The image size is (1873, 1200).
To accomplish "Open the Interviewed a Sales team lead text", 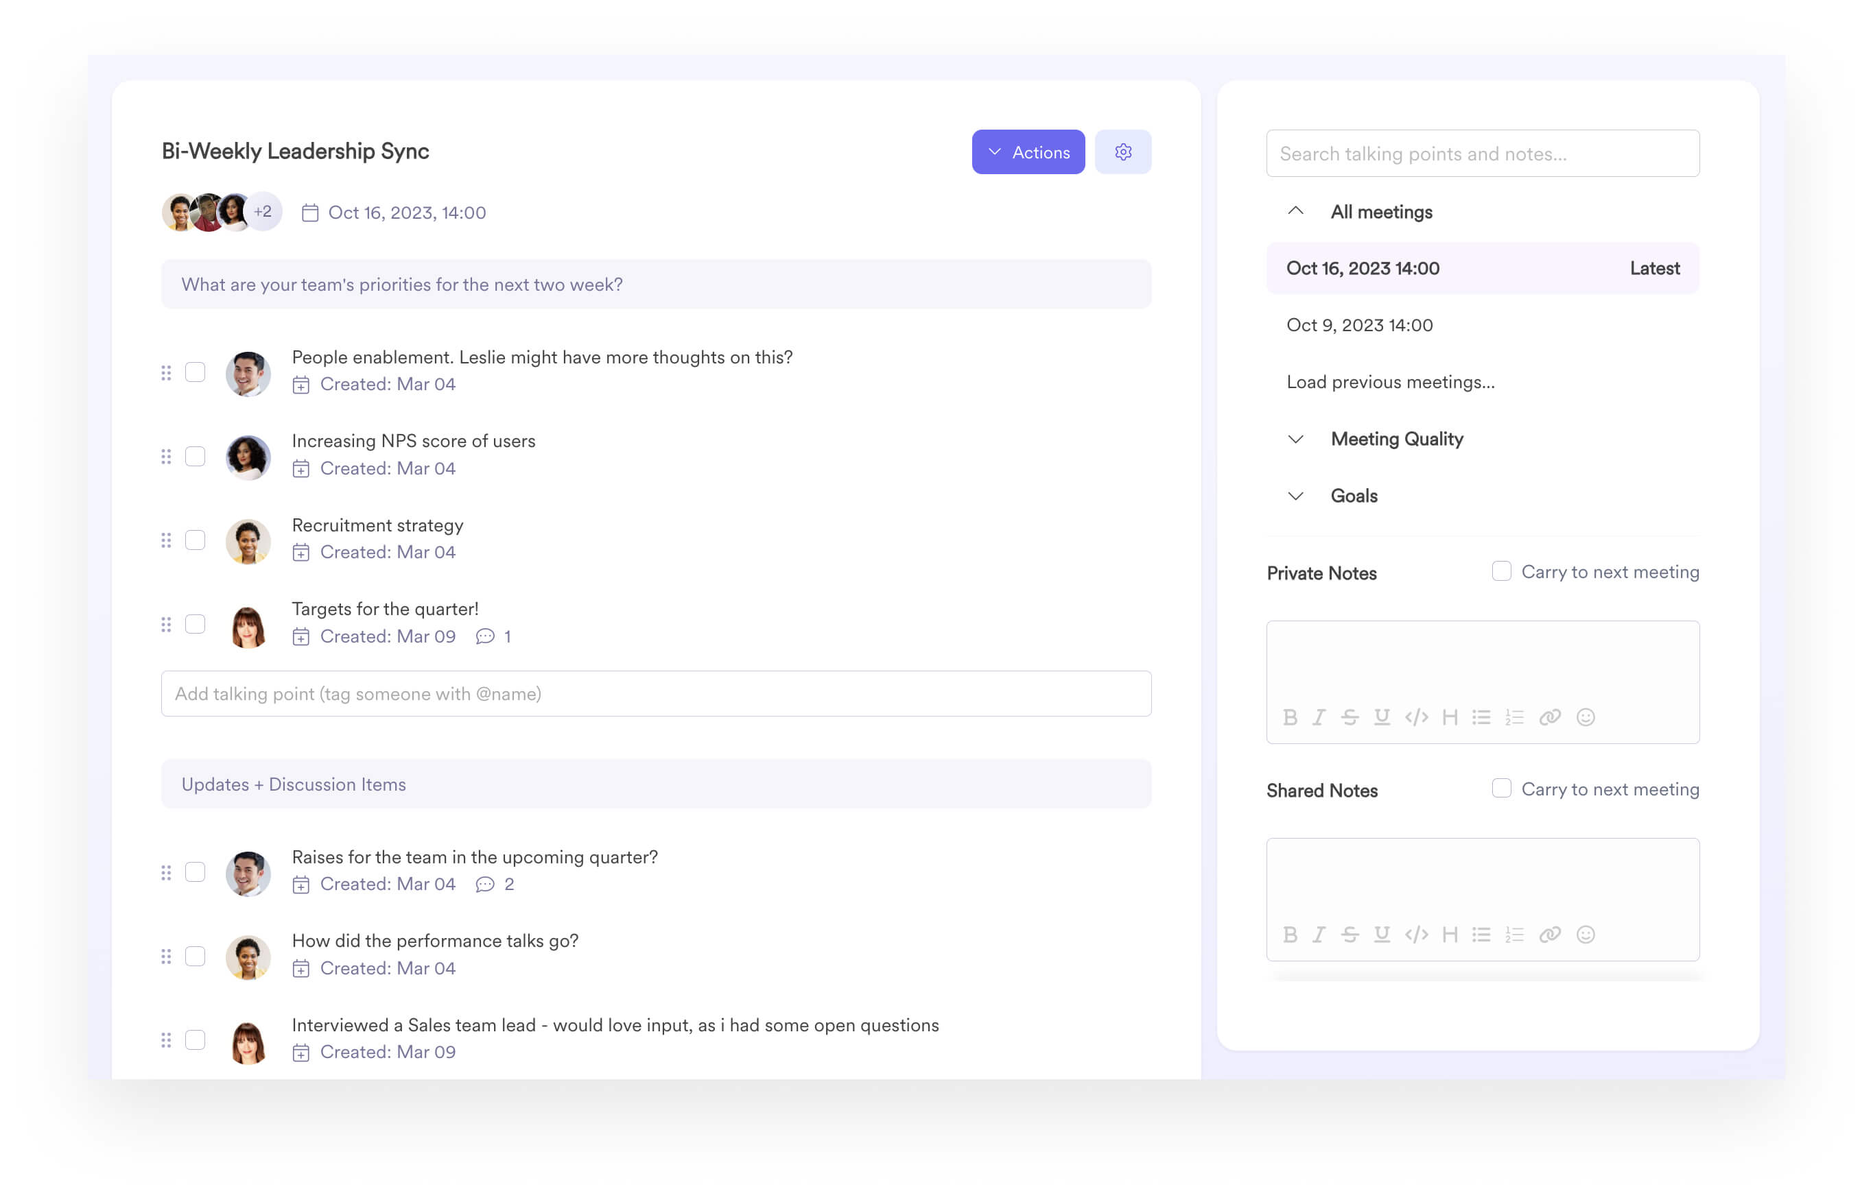I will pos(615,1025).
